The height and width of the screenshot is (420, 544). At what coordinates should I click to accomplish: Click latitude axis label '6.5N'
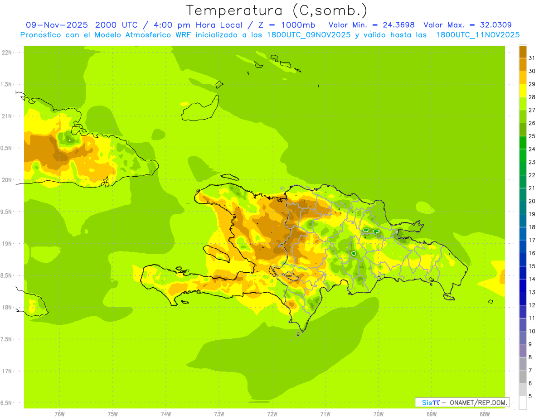[7, 403]
